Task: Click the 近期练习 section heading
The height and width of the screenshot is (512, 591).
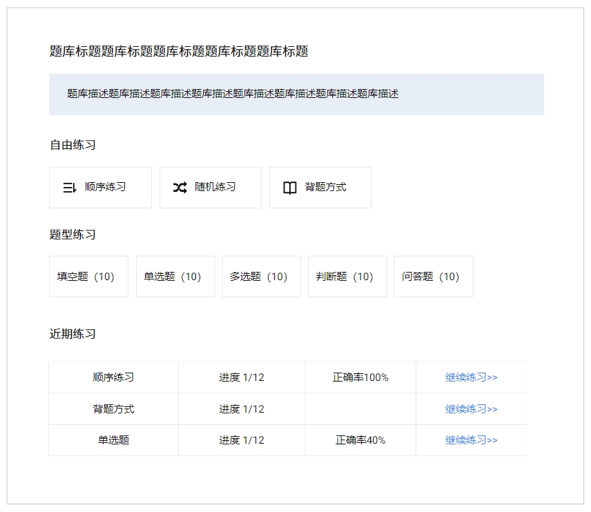Action: click(72, 334)
